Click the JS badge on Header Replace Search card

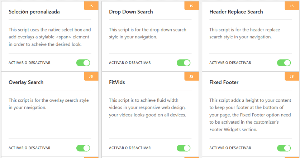coord(292,6)
